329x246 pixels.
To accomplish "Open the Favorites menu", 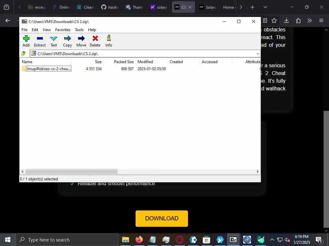I will pyautogui.click(x=63, y=30).
